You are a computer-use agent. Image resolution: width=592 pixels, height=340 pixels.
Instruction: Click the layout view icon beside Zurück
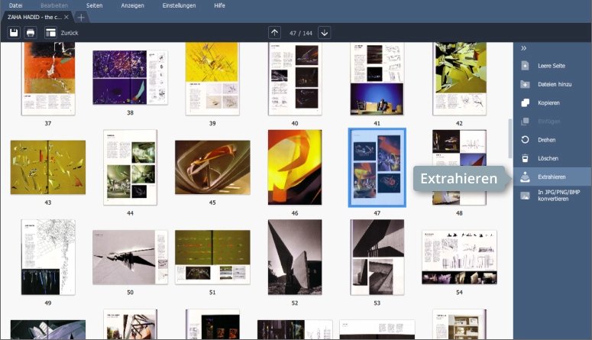pyautogui.click(x=50, y=33)
